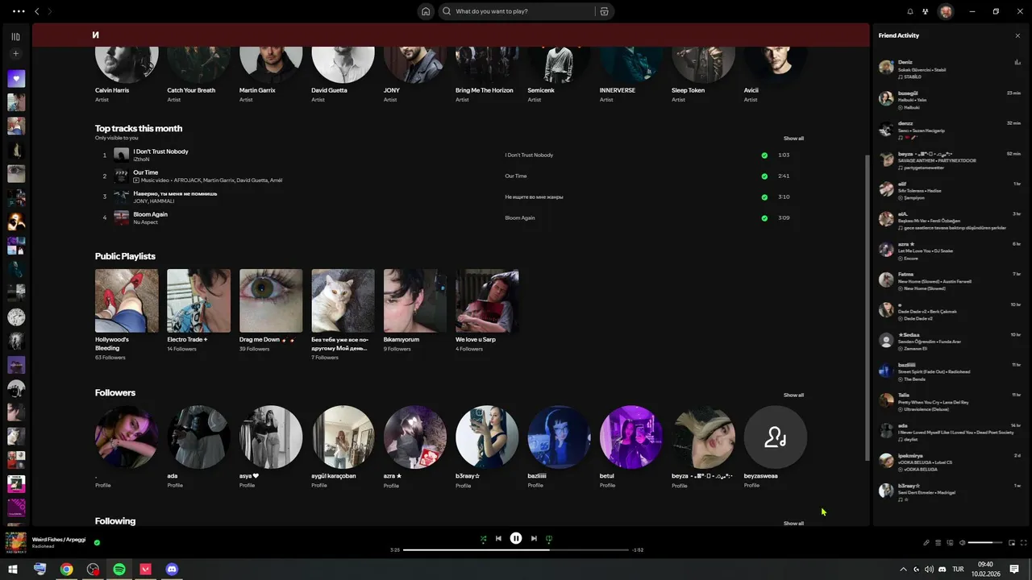Navigate back with the left arrow
The height and width of the screenshot is (580, 1032).
click(36, 11)
